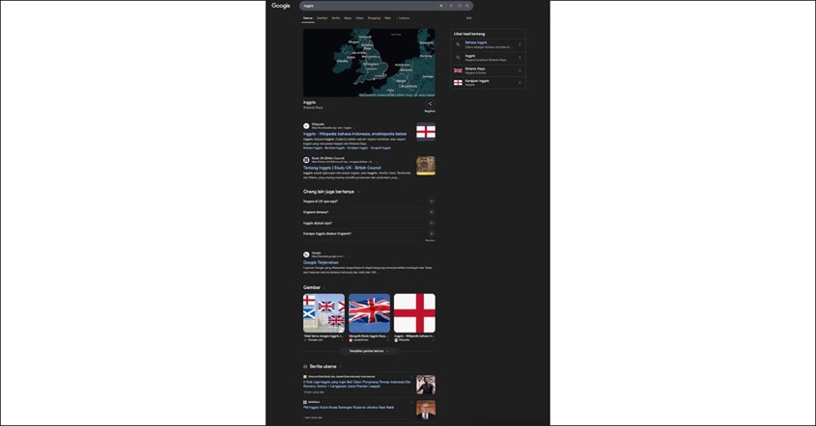Open the image with multiple UK flags
Viewport: 816px width, 426px height.
(324, 313)
